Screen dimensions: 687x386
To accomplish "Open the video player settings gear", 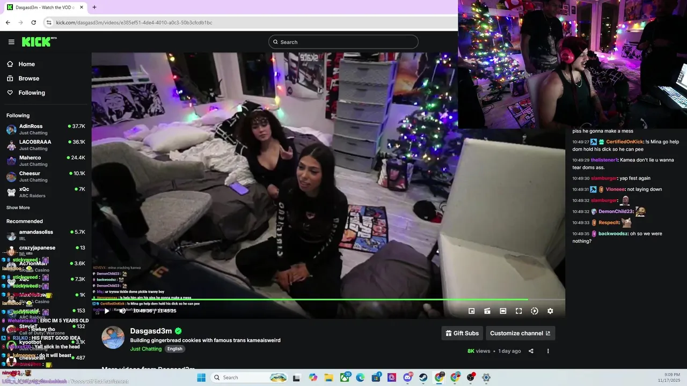I will pyautogui.click(x=550, y=311).
